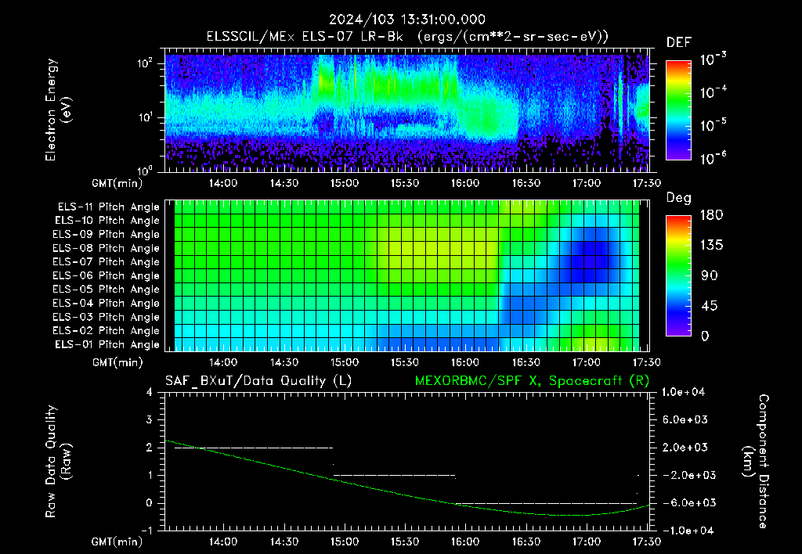The height and width of the screenshot is (554, 802).
Task: Click the DEF color bar legend
Action: (678, 110)
